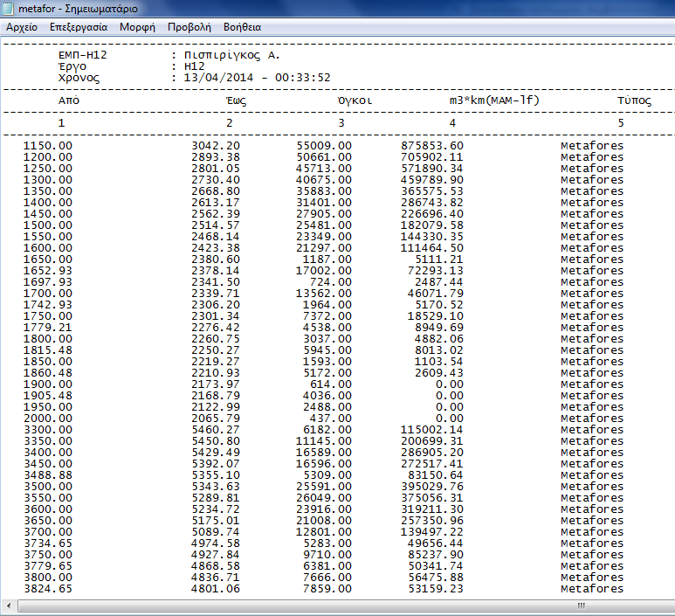The width and height of the screenshot is (675, 616).
Task: Click the value 2378.14
Action: [x=216, y=271]
